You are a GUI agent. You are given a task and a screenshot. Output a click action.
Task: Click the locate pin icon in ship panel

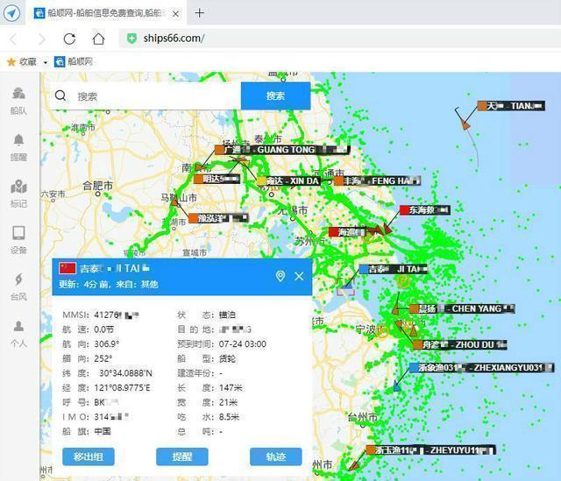pyautogui.click(x=280, y=276)
